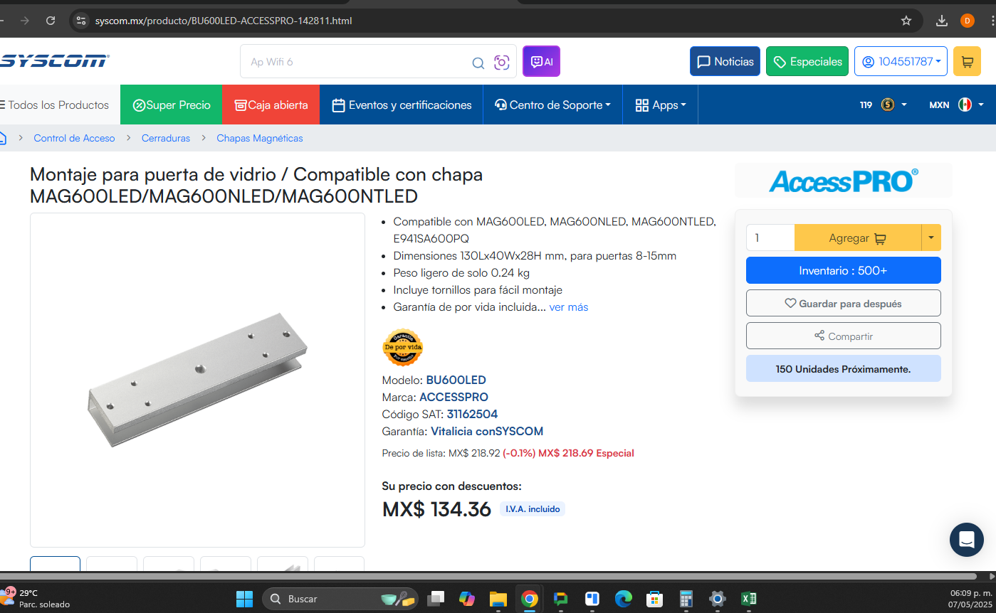Screen dimensions: 996x613
Task: Expand the Agregar split-button arrow
Action: [931, 238]
